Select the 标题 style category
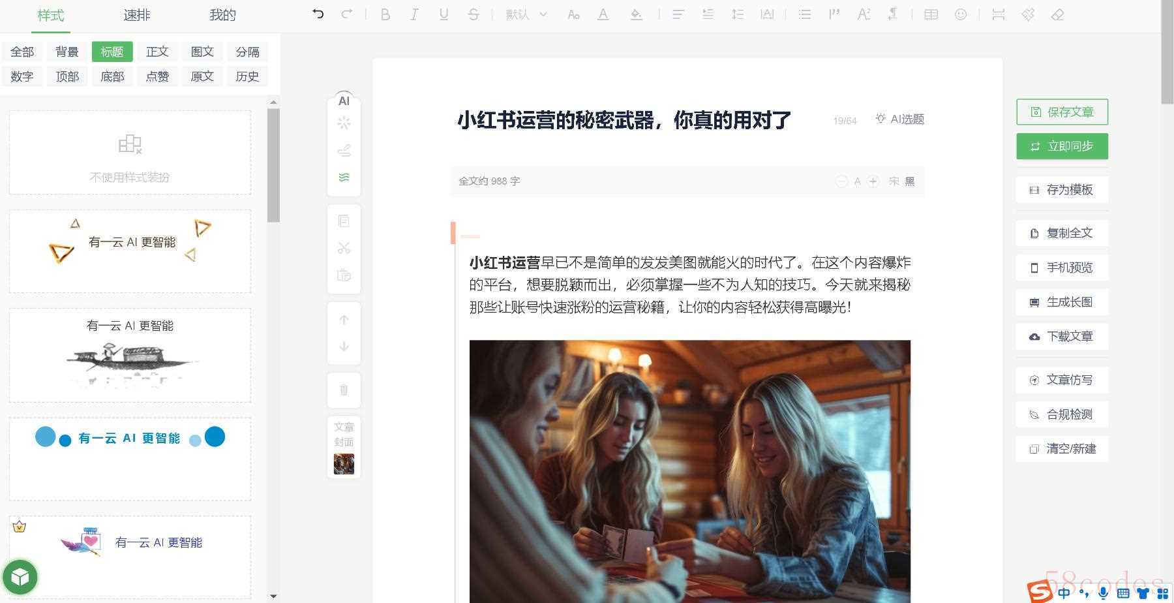The image size is (1174, 603). coord(112,52)
